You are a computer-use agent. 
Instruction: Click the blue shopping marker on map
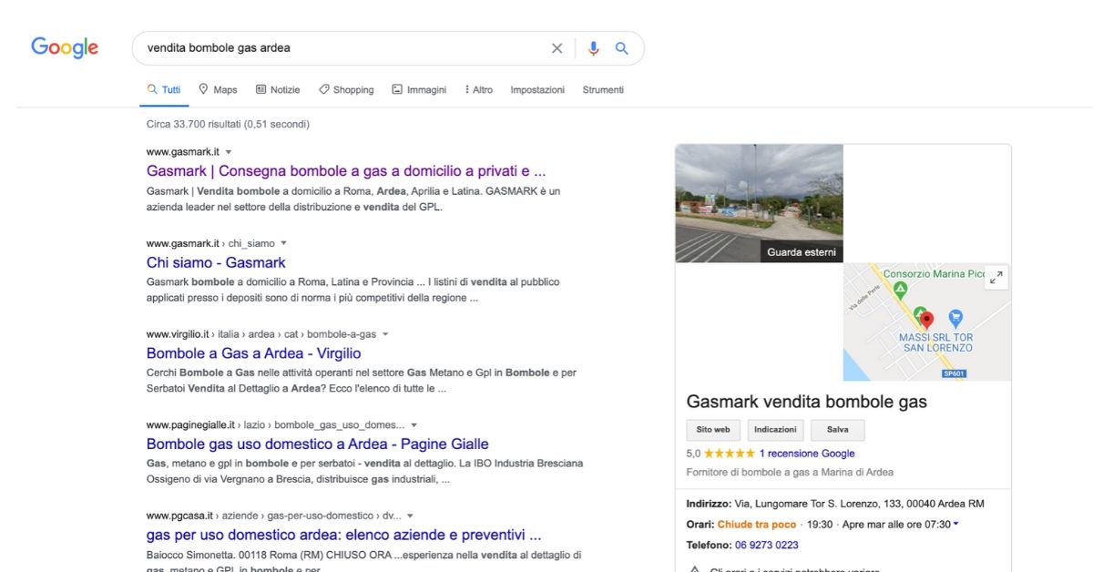[x=955, y=318]
